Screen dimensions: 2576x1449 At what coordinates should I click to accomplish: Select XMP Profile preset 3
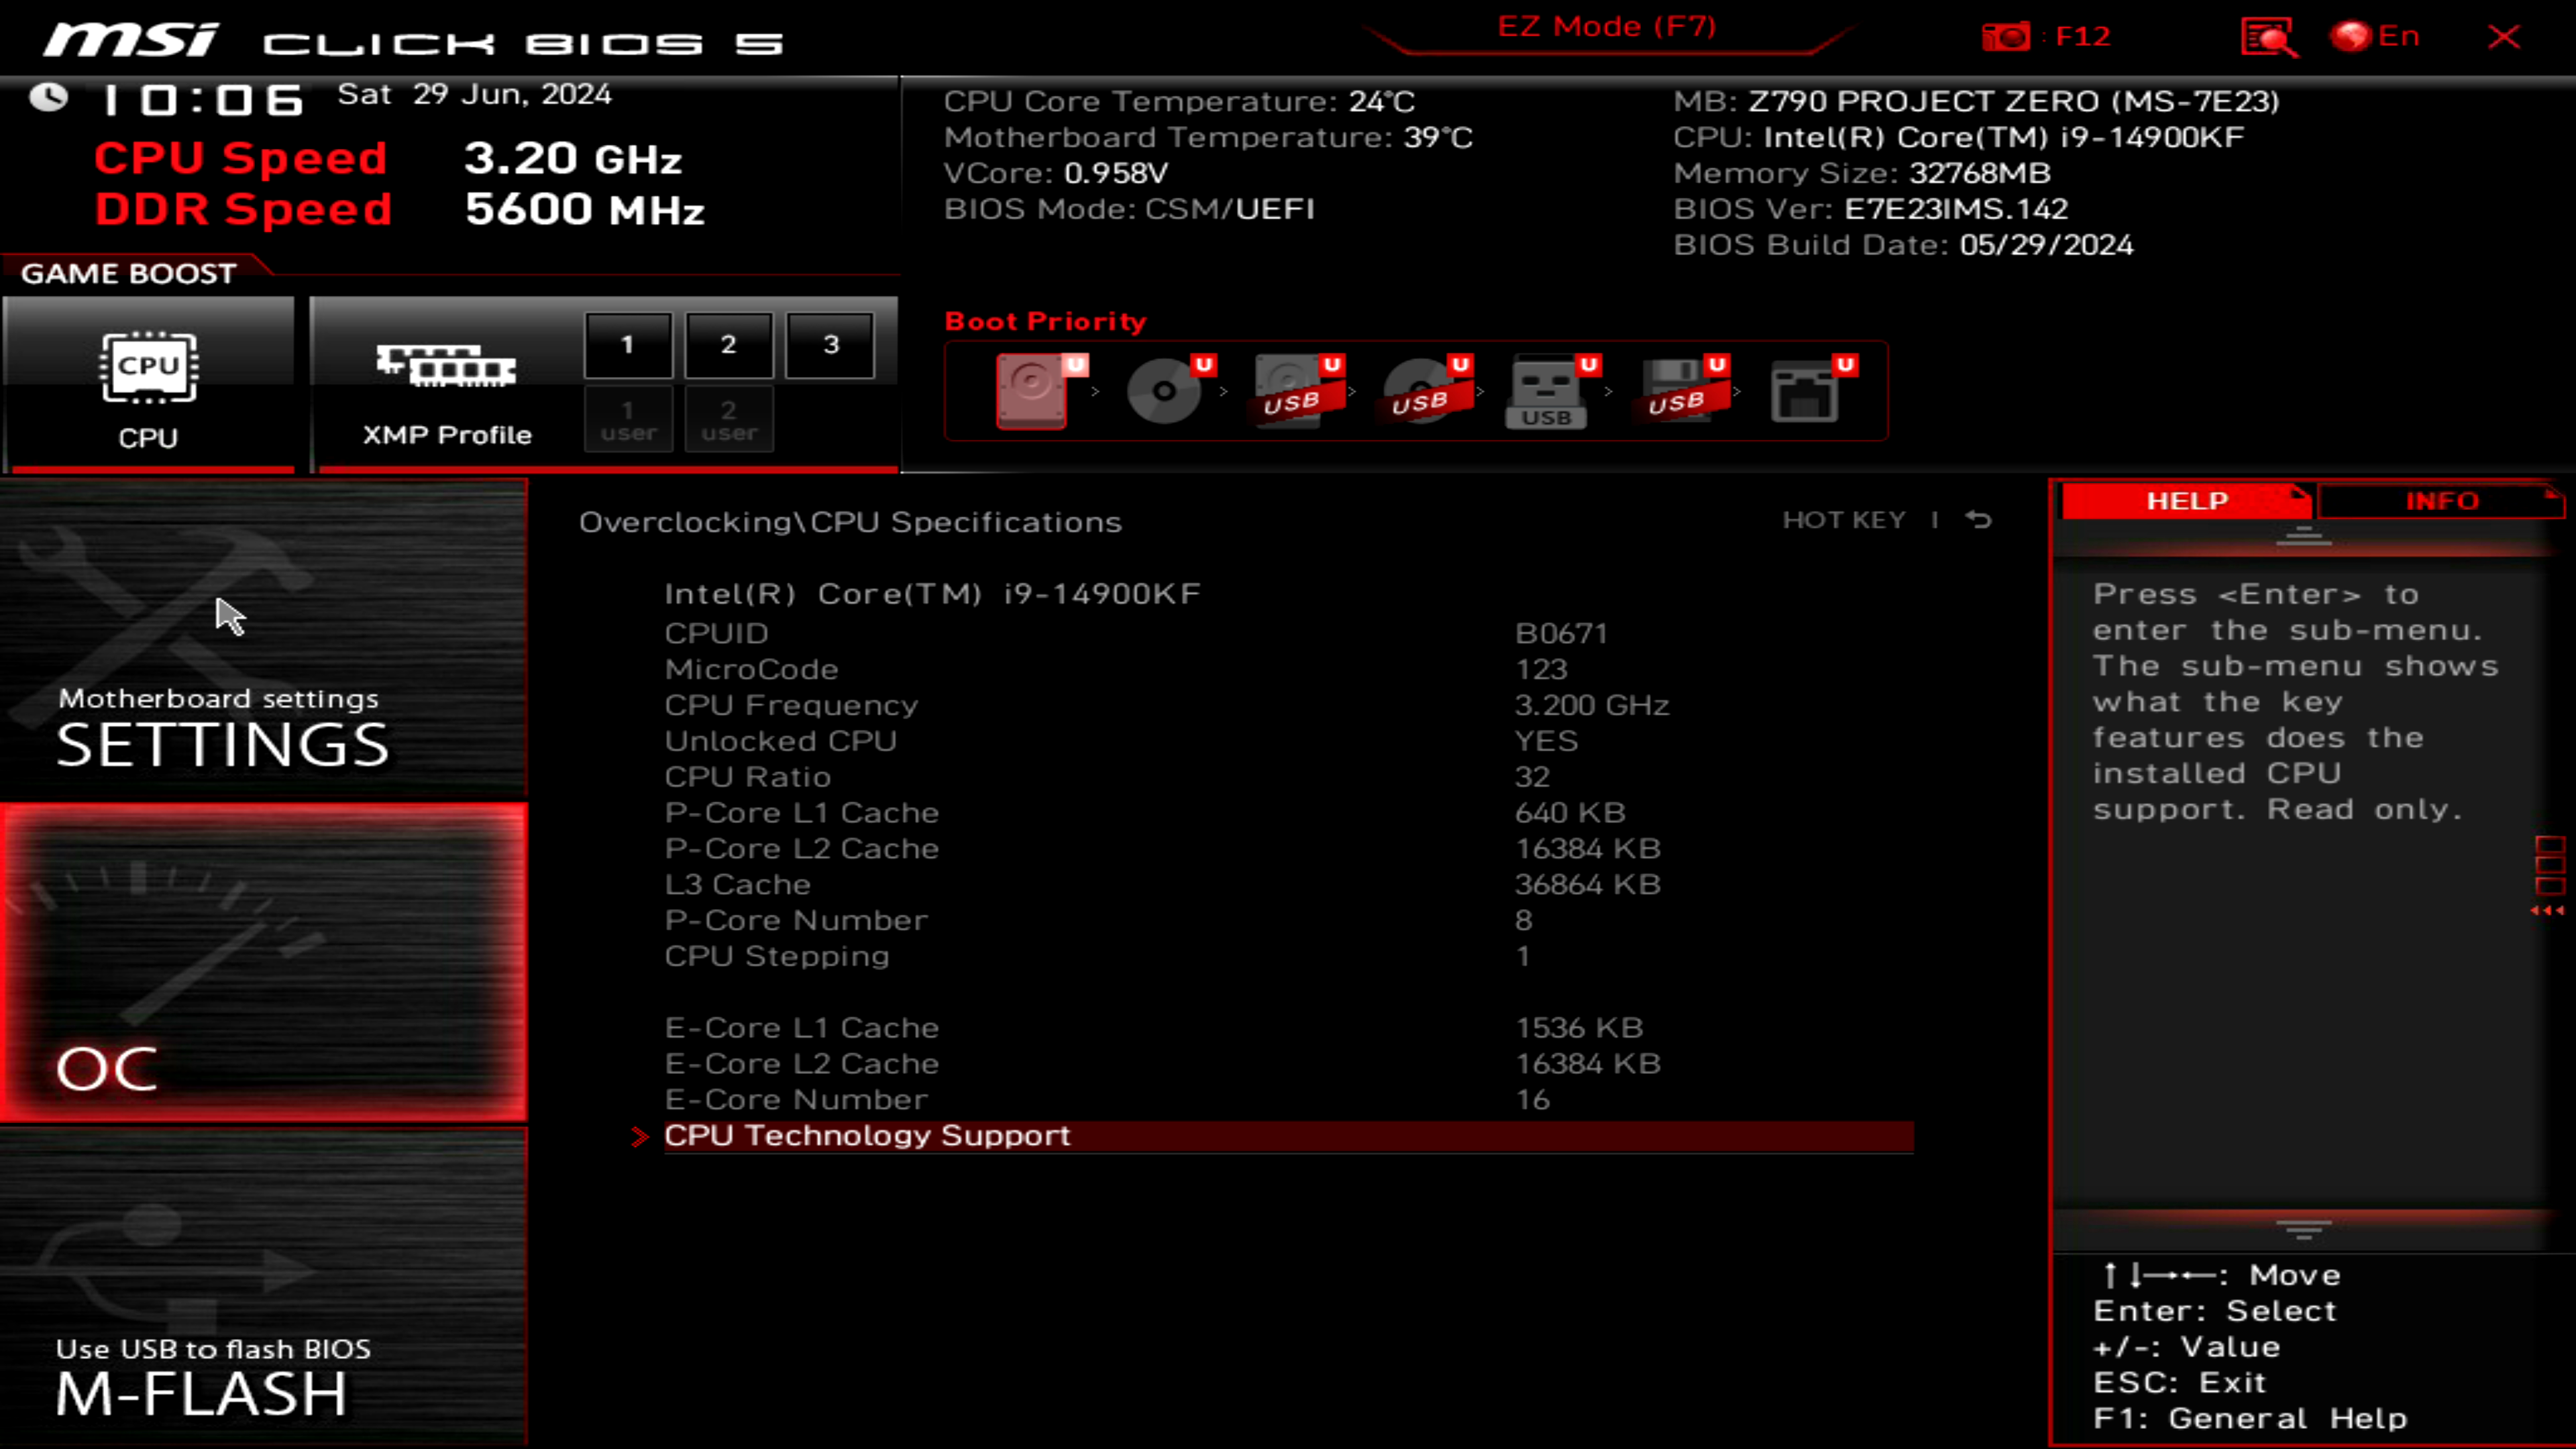point(830,343)
